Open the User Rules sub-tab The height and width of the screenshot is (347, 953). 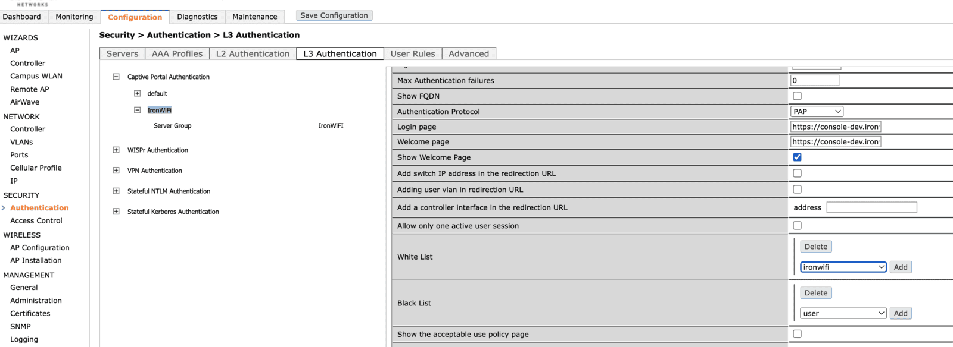(x=413, y=53)
